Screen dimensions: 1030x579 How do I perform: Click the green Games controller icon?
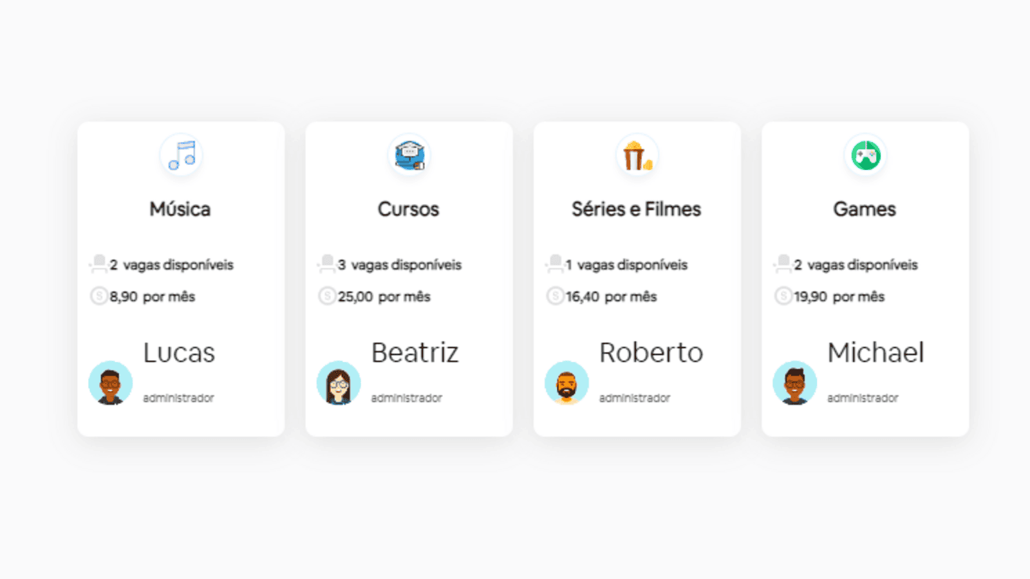[x=865, y=155]
